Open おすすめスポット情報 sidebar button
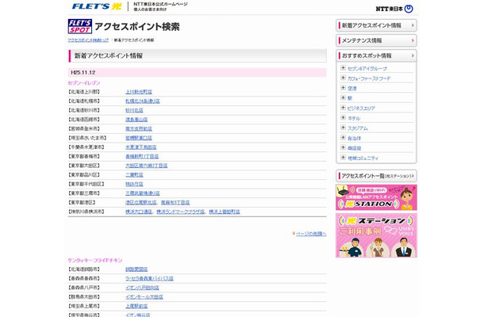 point(376,55)
